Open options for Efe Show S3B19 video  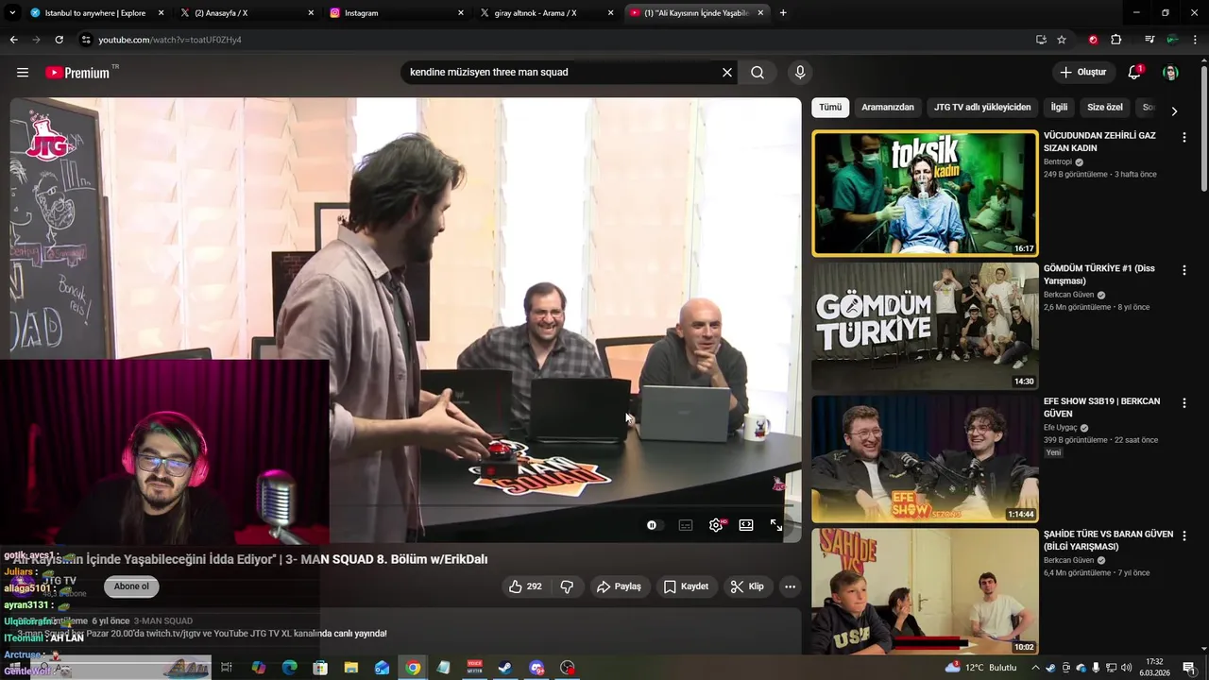1184,403
